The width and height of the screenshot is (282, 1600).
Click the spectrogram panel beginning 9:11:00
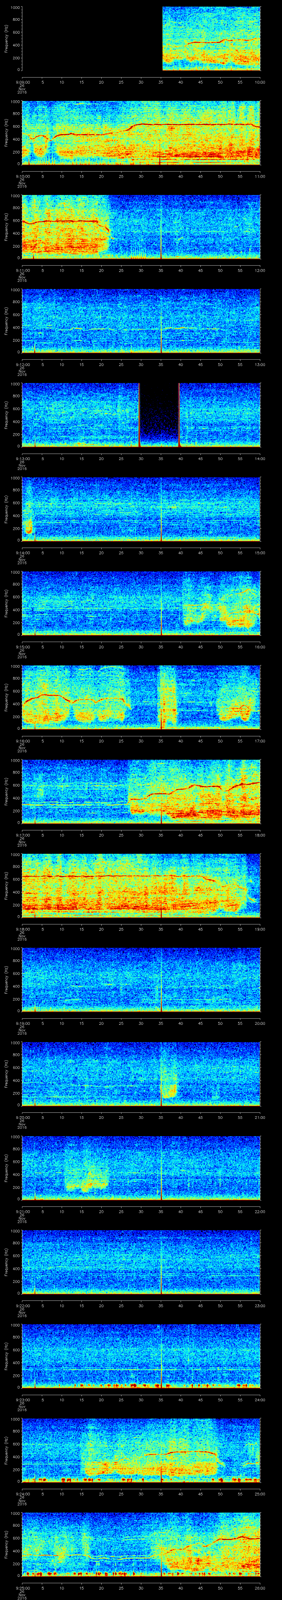point(141,227)
